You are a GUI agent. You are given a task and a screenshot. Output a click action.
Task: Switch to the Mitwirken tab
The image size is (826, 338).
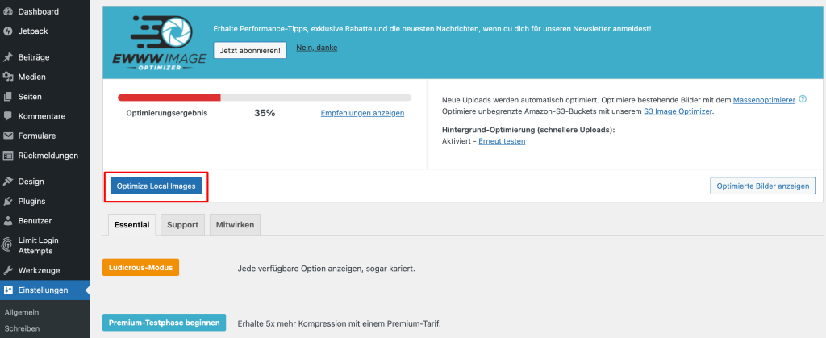coord(235,225)
